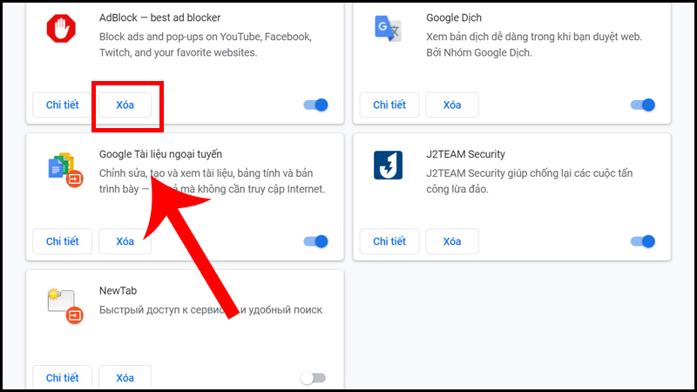Screen dimensions: 697x392
Task: Click Xóa for Google Tài liệu ngoại tuyến
Action: [125, 241]
